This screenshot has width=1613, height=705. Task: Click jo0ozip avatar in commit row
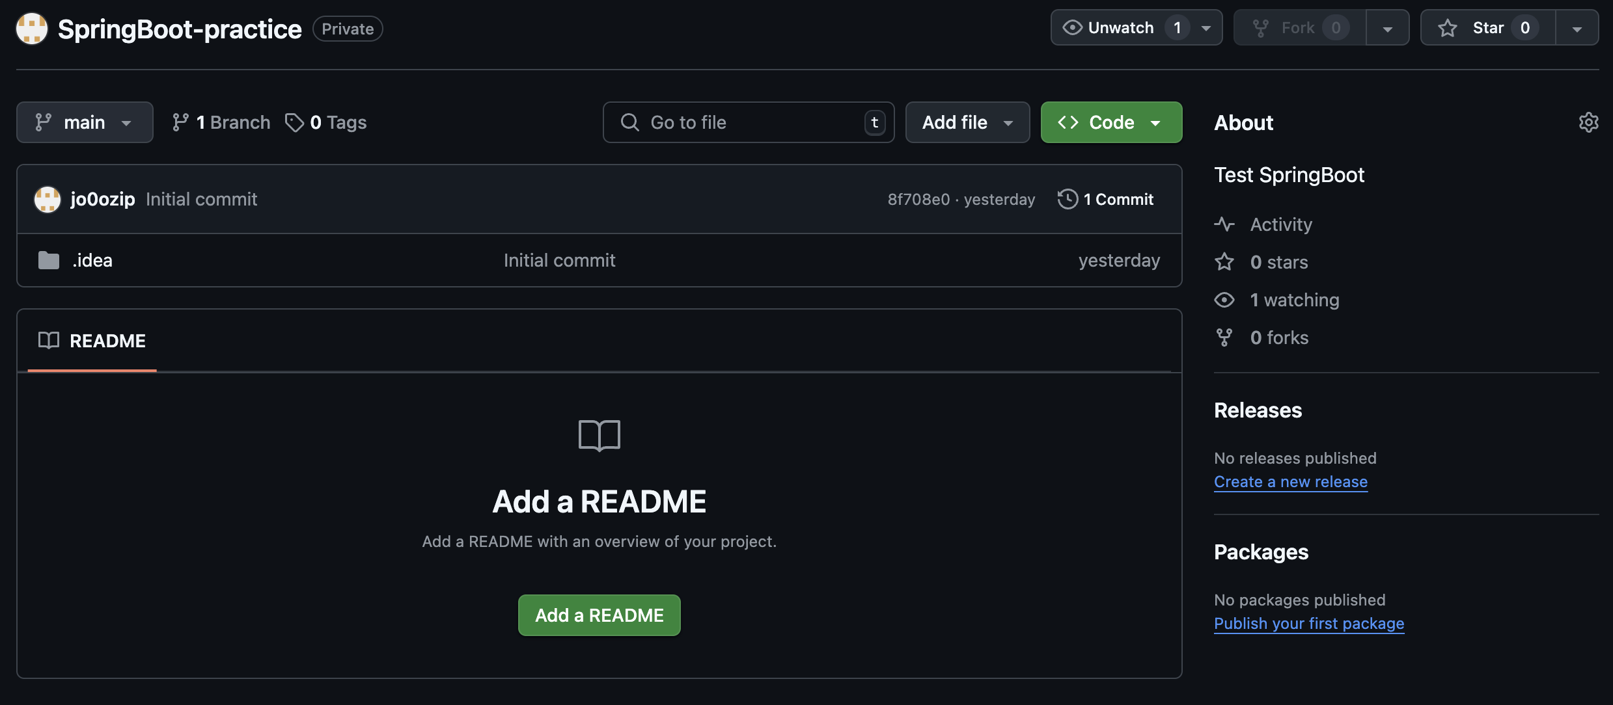pos(48,199)
